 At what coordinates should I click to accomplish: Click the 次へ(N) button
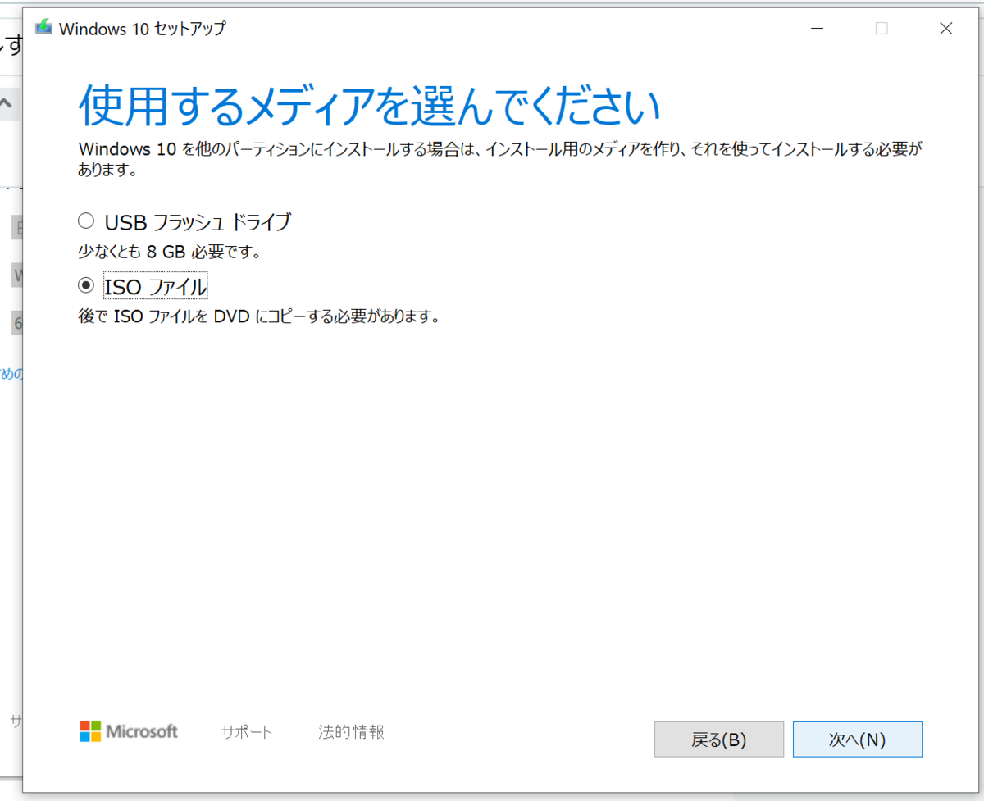(x=858, y=739)
